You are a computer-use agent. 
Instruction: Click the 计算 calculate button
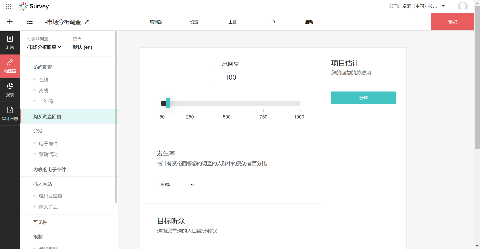[x=364, y=98]
